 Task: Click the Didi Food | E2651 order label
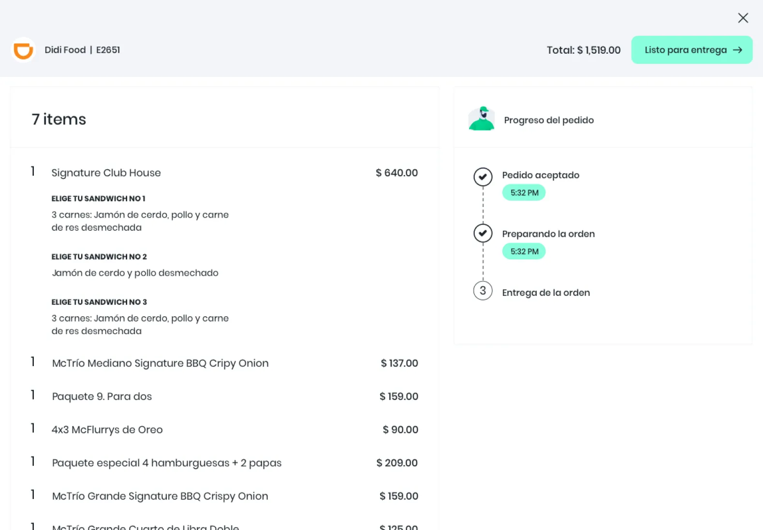82,50
